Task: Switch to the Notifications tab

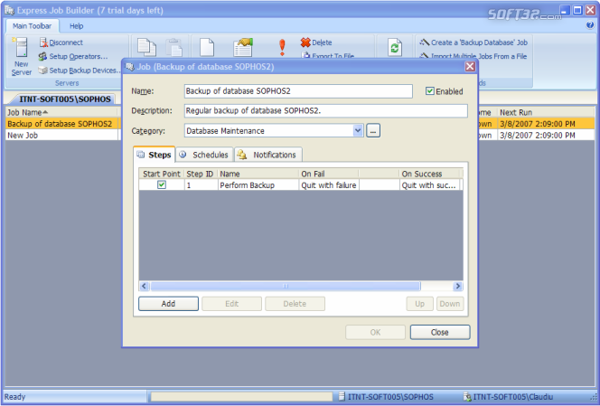Action: pyautogui.click(x=268, y=155)
